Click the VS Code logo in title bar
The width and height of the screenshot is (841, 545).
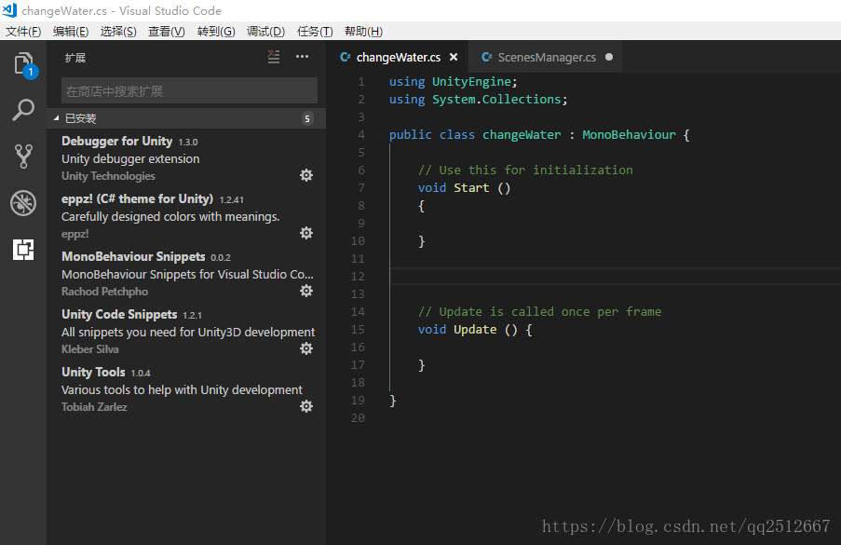[9, 10]
